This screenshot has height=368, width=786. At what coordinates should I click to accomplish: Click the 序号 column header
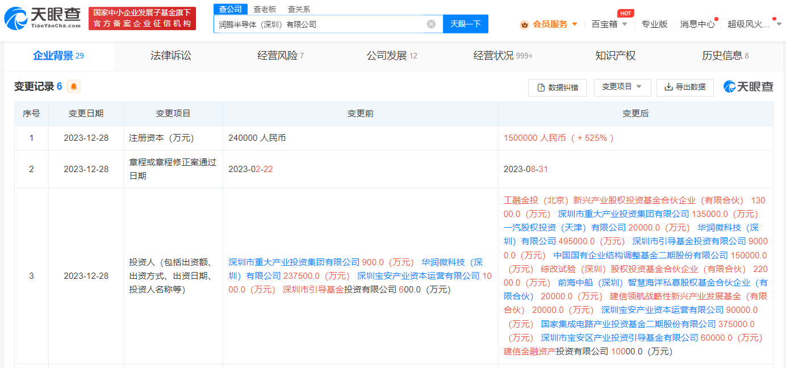coord(31,114)
